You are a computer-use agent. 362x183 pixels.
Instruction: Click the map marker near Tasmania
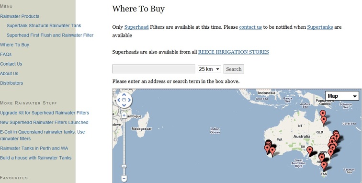click(x=324, y=165)
